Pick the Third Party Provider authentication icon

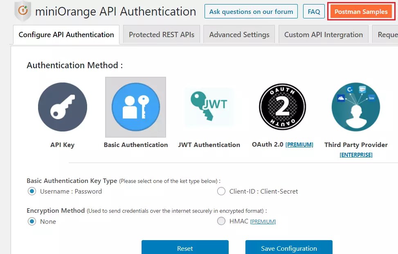click(355, 107)
